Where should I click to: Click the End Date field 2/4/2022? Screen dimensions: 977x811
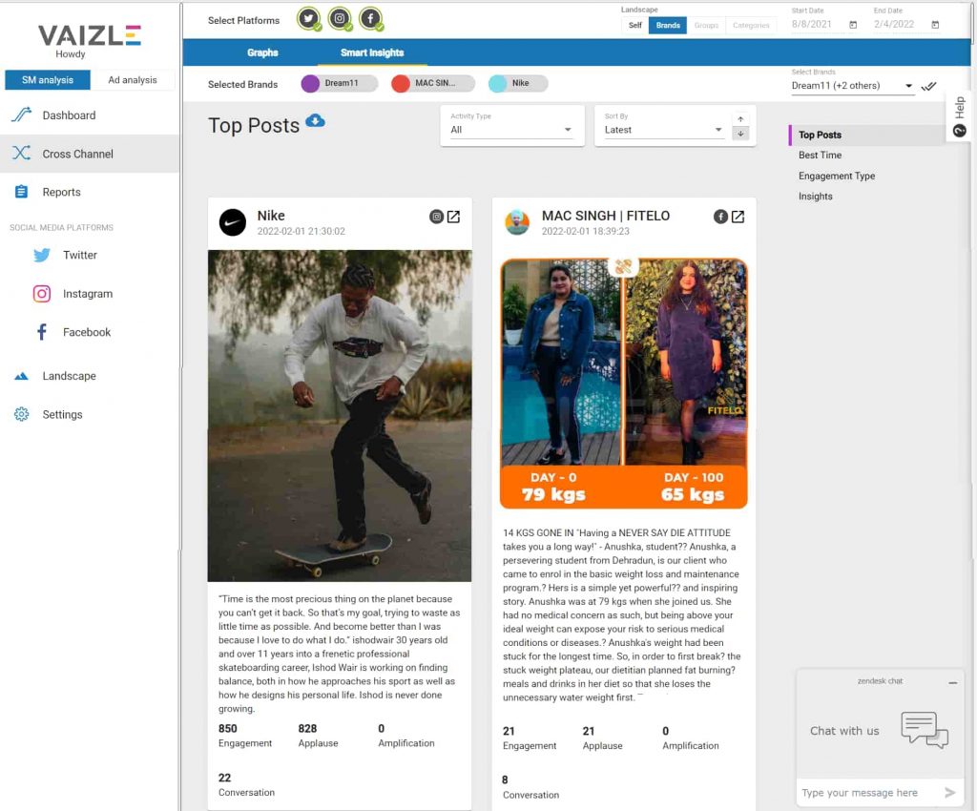[x=893, y=24]
